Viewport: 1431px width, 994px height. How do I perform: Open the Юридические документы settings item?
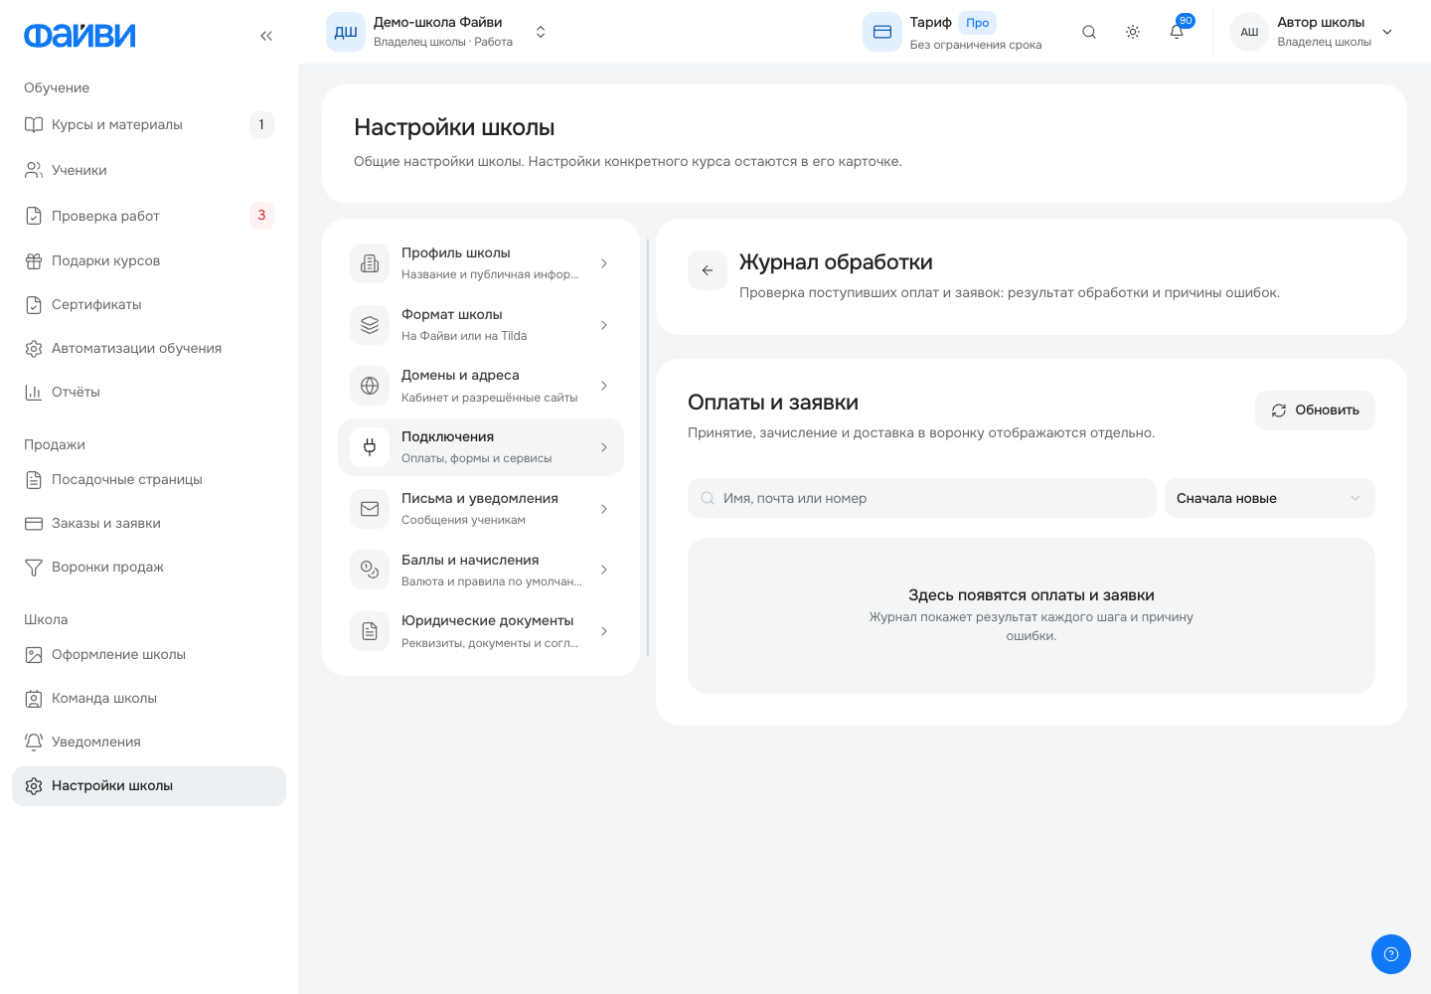(481, 631)
